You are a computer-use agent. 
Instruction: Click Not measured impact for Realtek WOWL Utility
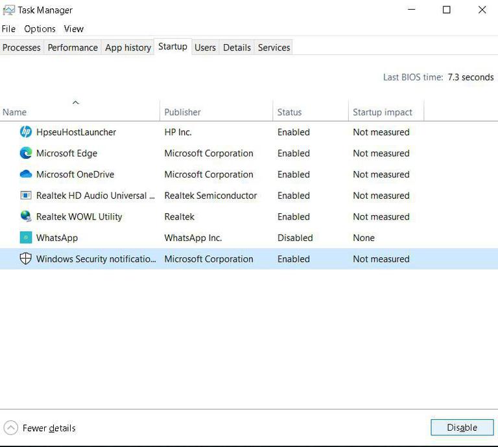[381, 216]
